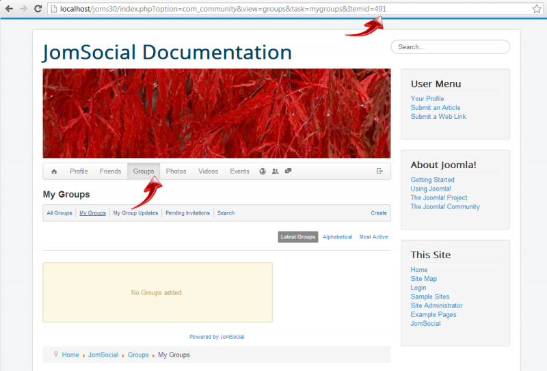Open the Videos toolbar menu
This screenshot has height=371, width=547.
[x=208, y=171]
